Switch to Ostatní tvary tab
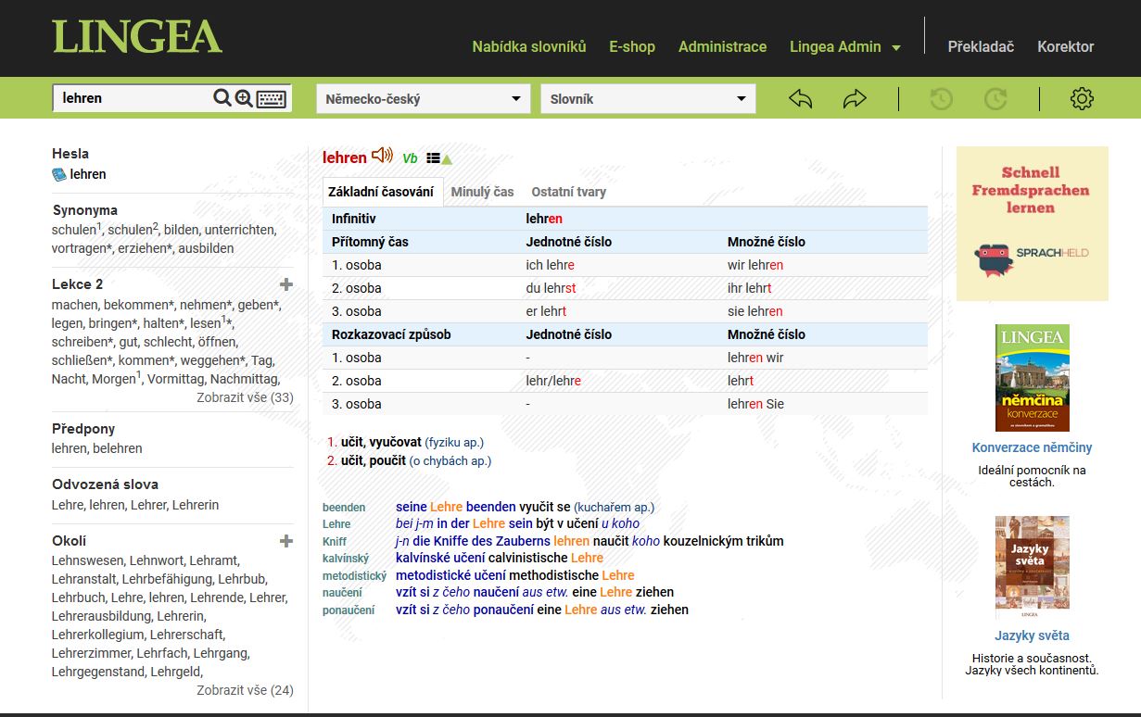Image resolution: width=1141 pixels, height=717 pixels. pos(569,192)
